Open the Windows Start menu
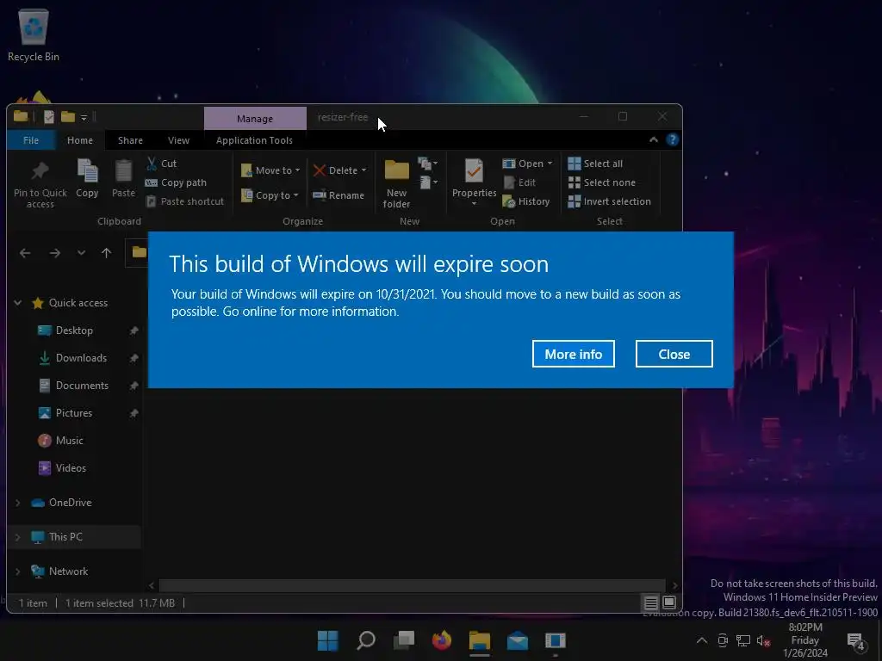Image resolution: width=882 pixels, height=661 pixels. coord(327,640)
